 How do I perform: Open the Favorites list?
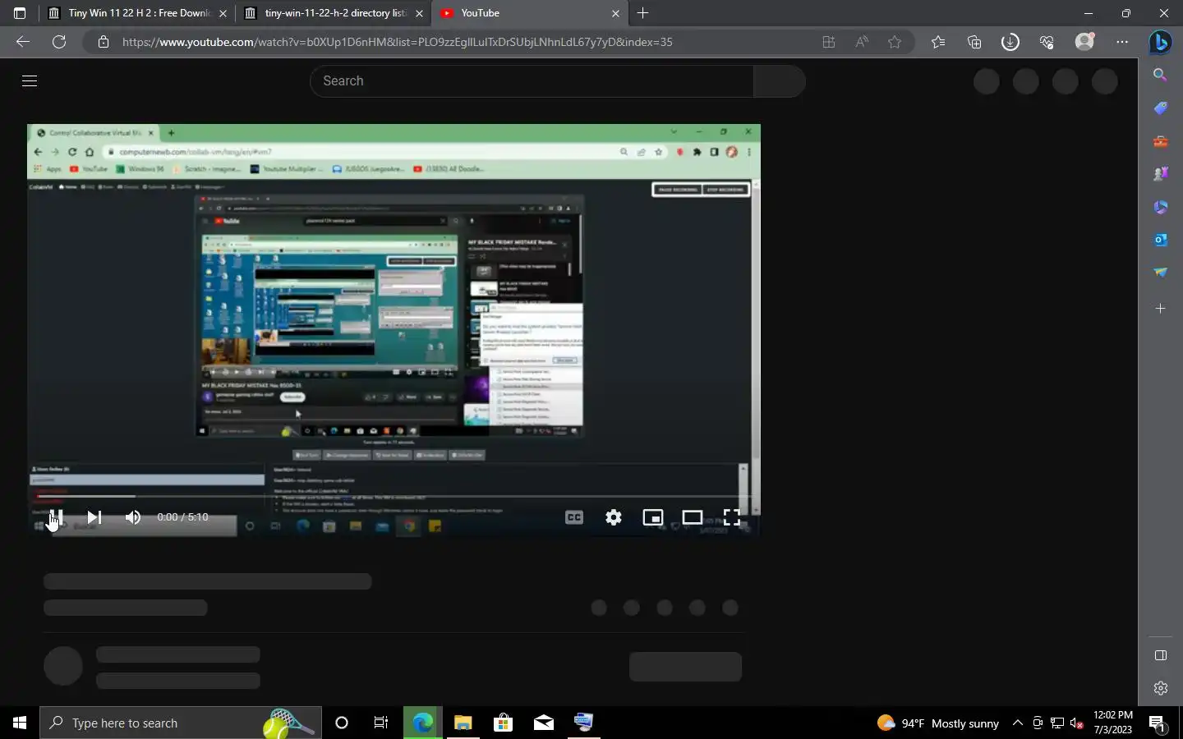938,42
